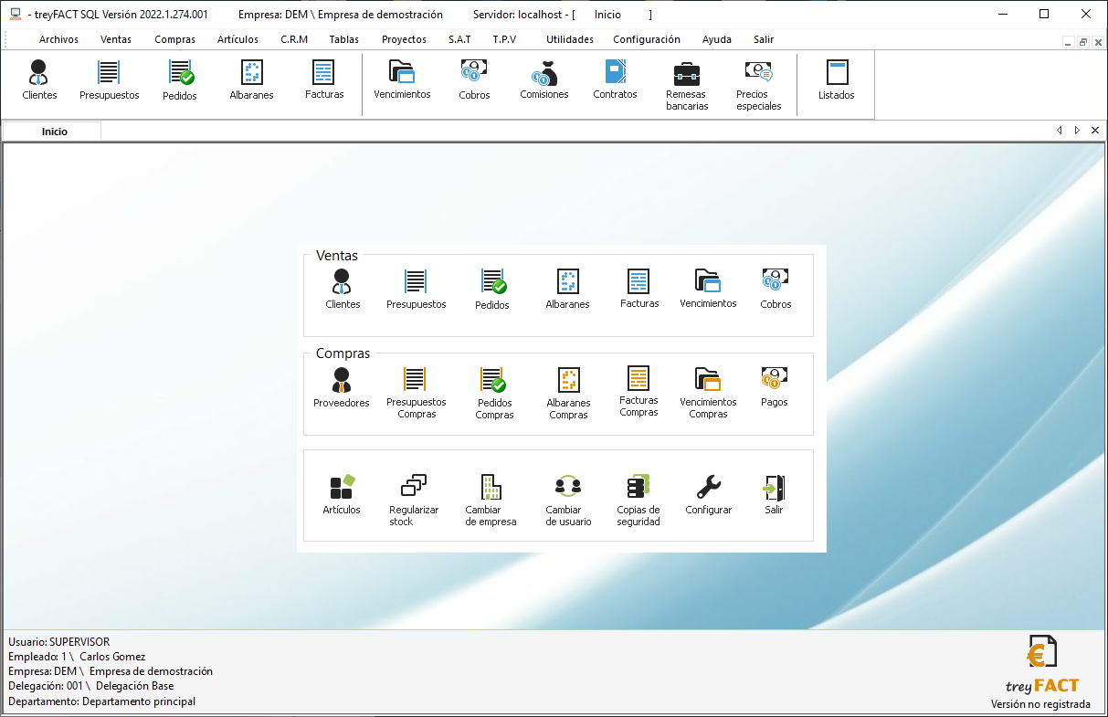This screenshot has height=717, width=1108.
Task: Open the Proyectos menu
Action: [x=404, y=39]
